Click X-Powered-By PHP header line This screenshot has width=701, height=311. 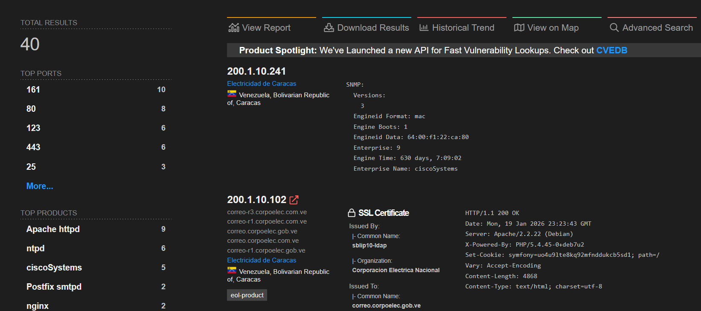[x=525, y=244]
